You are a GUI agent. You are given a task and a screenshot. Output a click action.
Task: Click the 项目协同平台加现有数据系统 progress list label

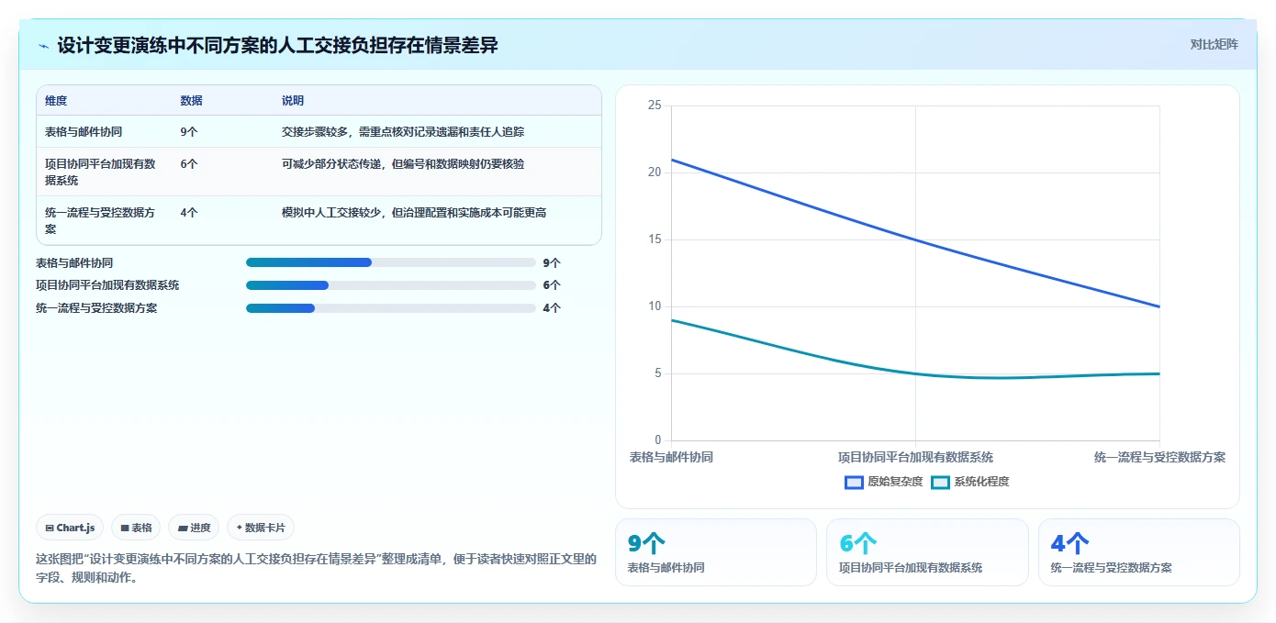tap(107, 285)
